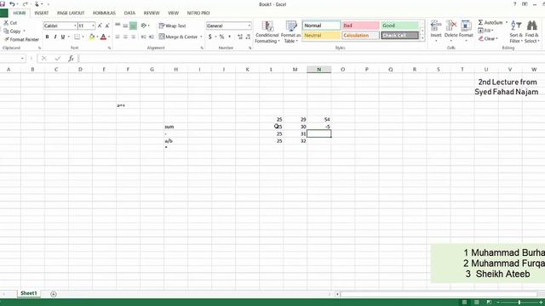This screenshot has width=545, height=306.
Task: Undo the last action
Action: 12,4
